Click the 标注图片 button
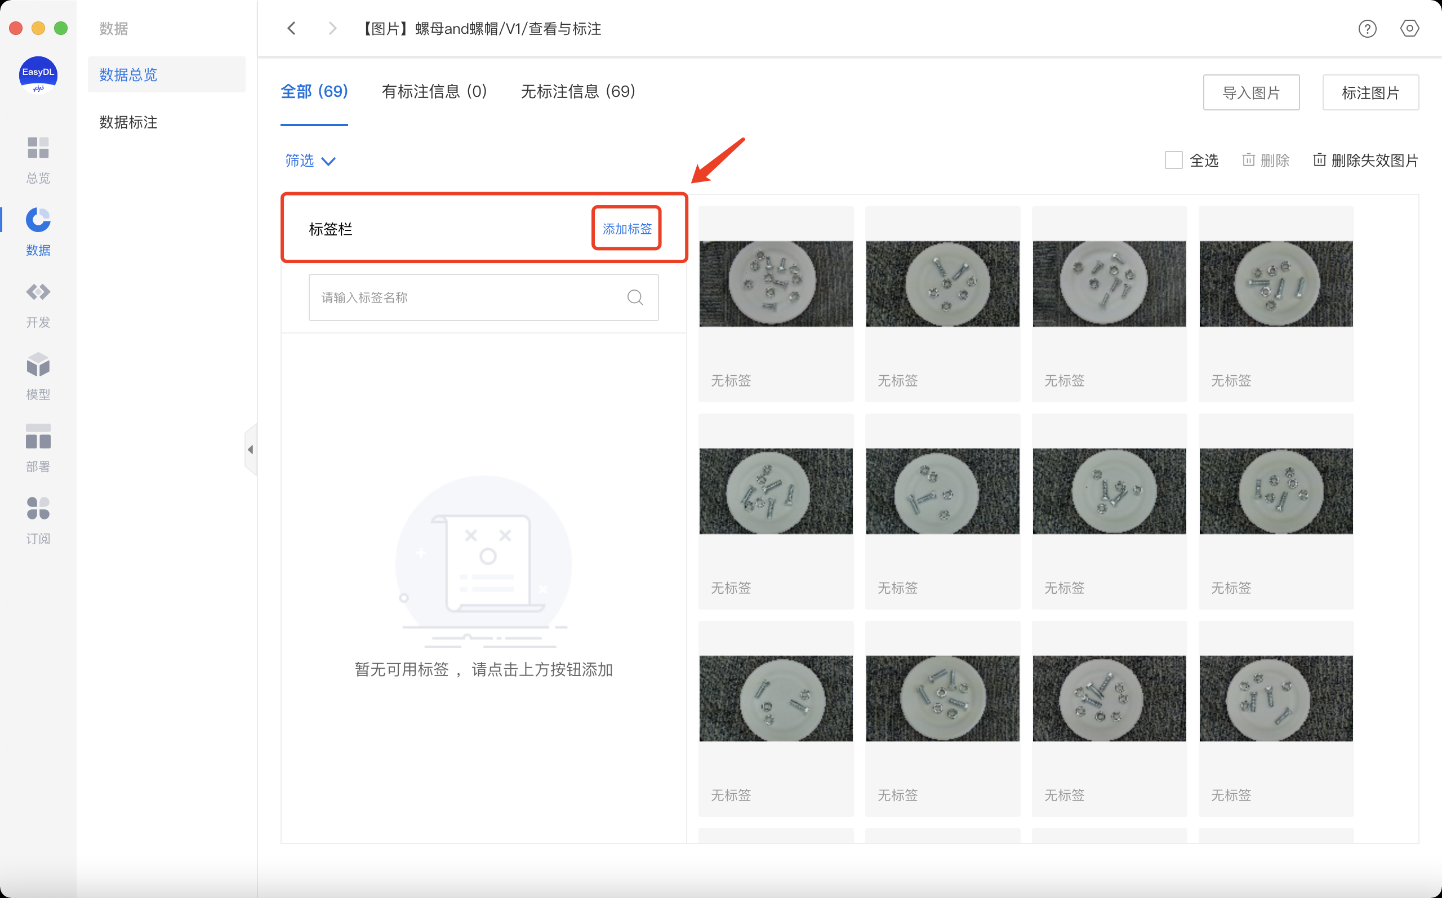The image size is (1442, 898). [1370, 92]
